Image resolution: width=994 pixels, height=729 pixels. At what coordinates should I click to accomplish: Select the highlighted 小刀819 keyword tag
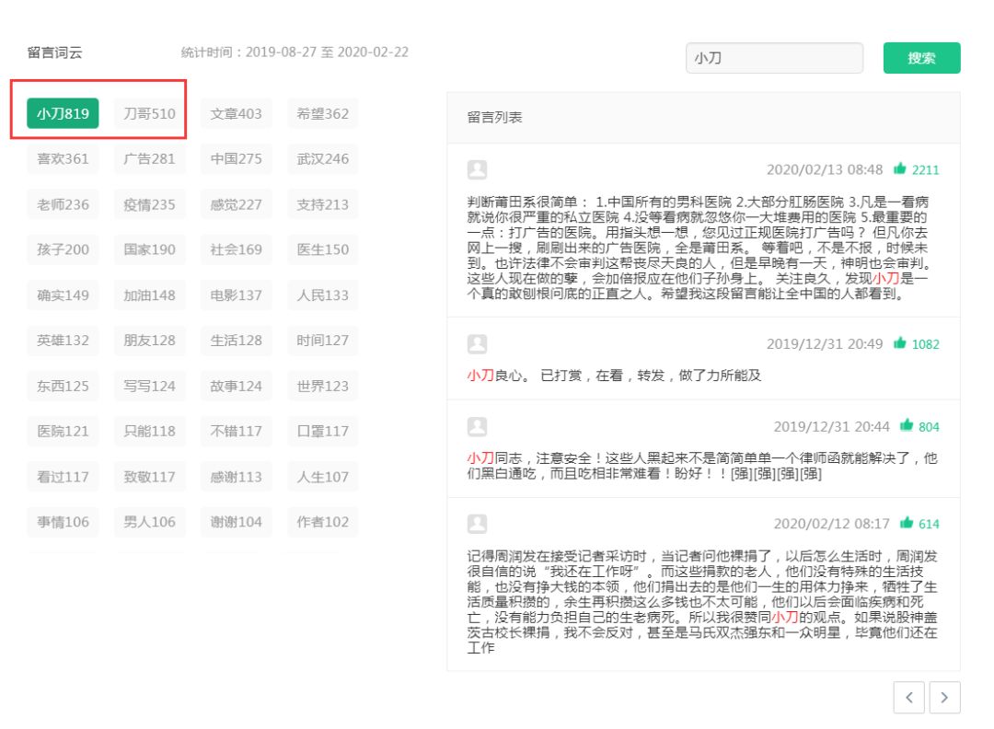click(62, 113)
